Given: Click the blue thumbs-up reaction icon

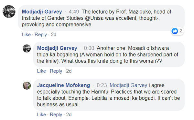Looking at the screenshot, I should coord(175,31).
